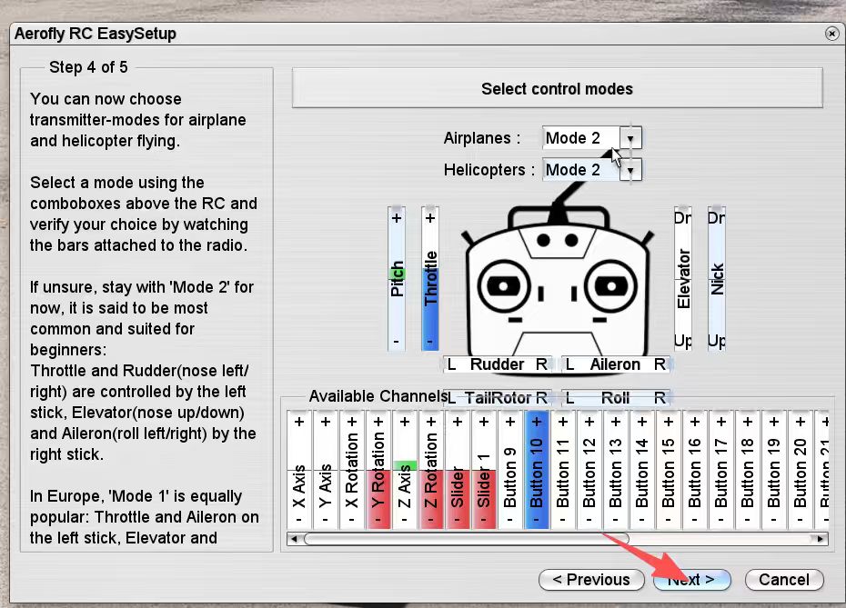Viewport: 846px width, 608px height.
Task: Click the Rudder horizontal bar
Action: click(x=497, y=364)
